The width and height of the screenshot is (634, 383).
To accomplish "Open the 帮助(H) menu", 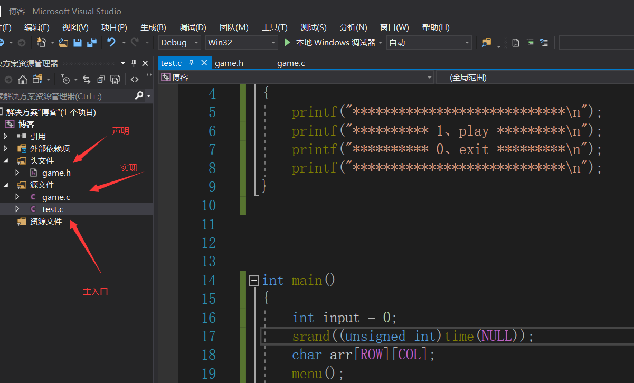I will [x=436, y=27].
